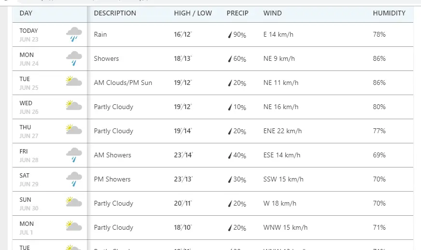This screenshot has width=421, height=250.
Task: Click the HIGH / LOW column header
Action: [x=193, y=13]
